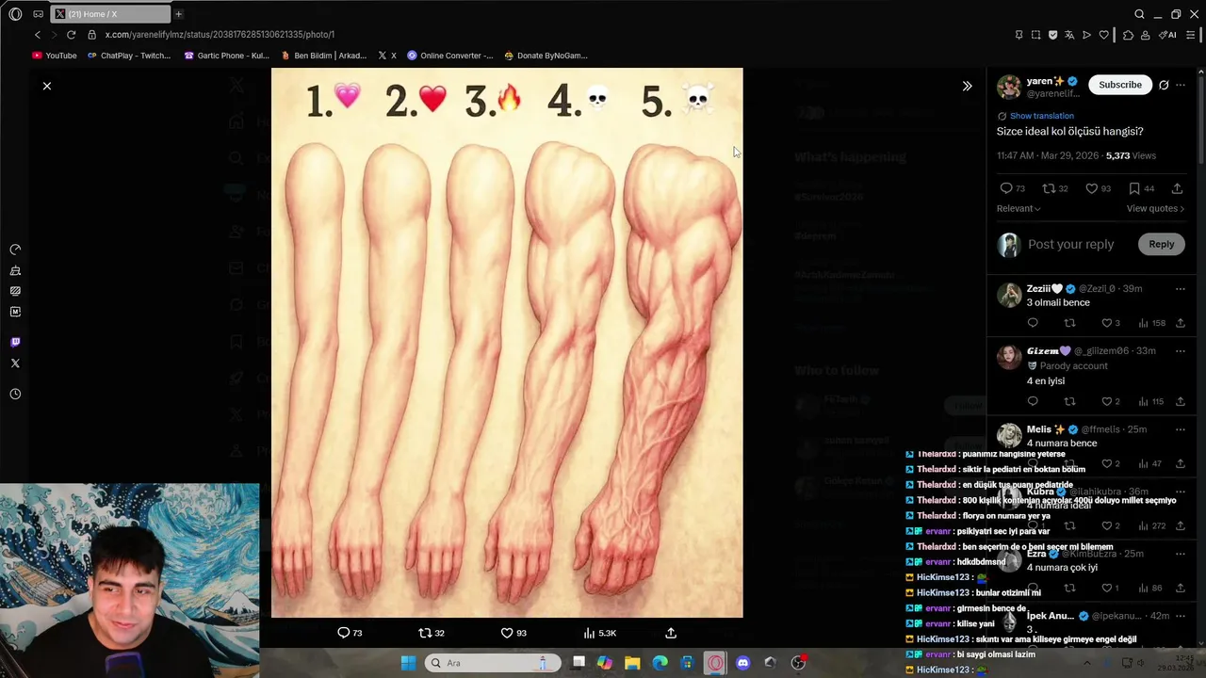Open more options on Melis's reply
The height and width of the screenshot is (678, 1206).
[x=1181, y=429]
